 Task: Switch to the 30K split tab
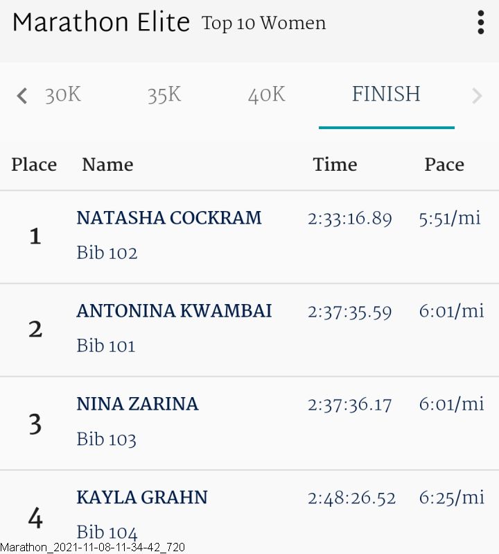tap(63, 94)
